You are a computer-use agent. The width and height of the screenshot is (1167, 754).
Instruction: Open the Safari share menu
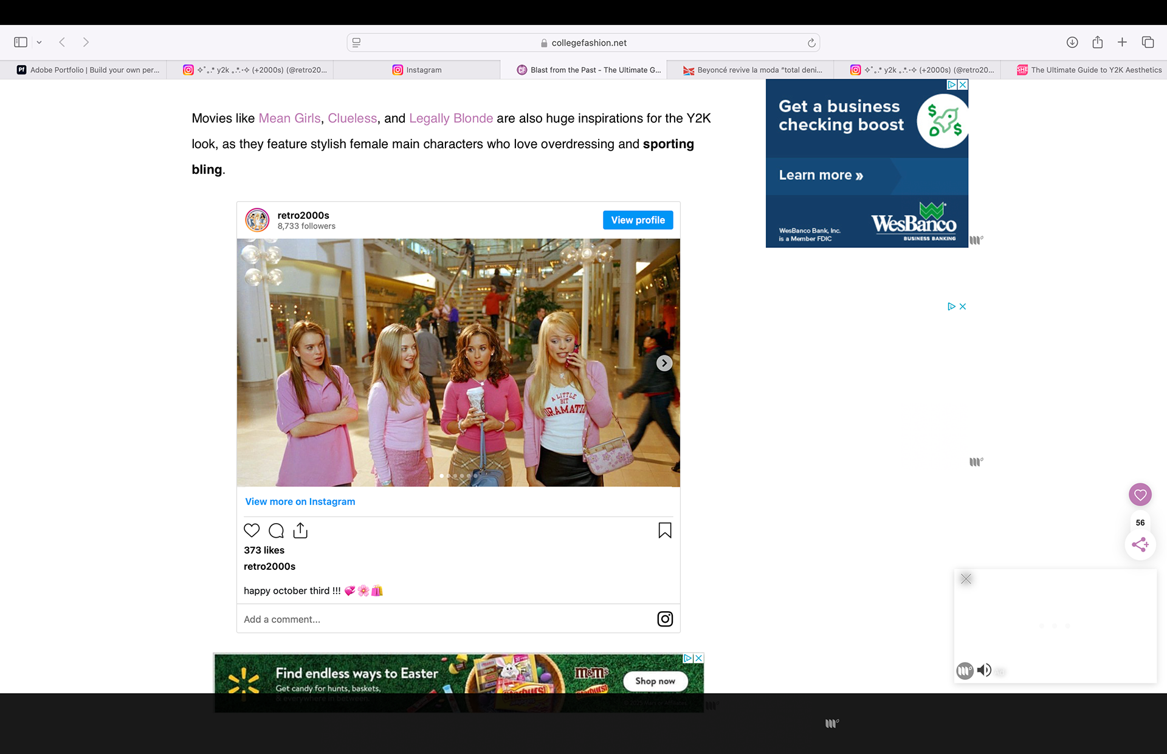click(x=1097, y=42)
